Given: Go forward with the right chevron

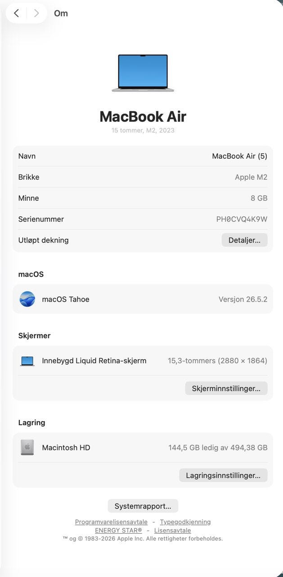Looking at the screenshot, I should pos(36,13).
